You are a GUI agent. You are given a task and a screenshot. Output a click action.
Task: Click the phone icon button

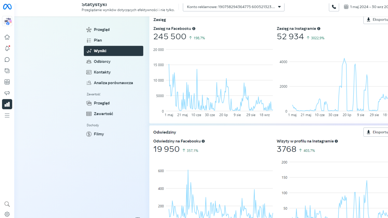[334, 7]
